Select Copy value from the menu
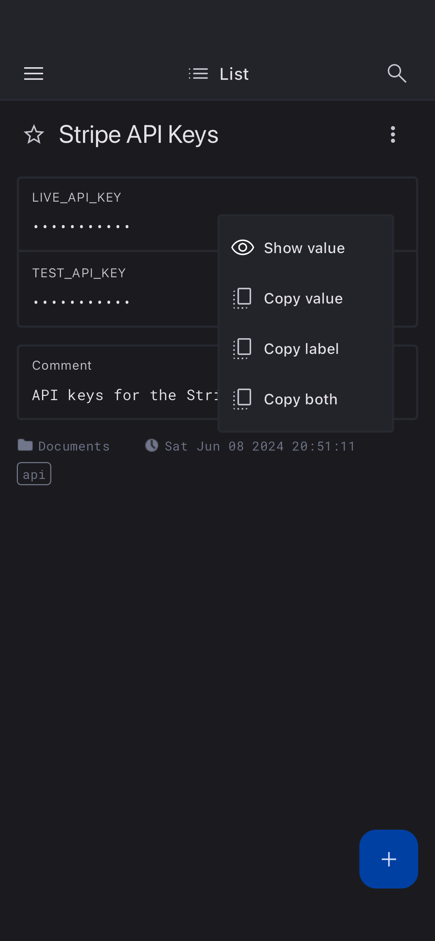 [x=303, y=299]
